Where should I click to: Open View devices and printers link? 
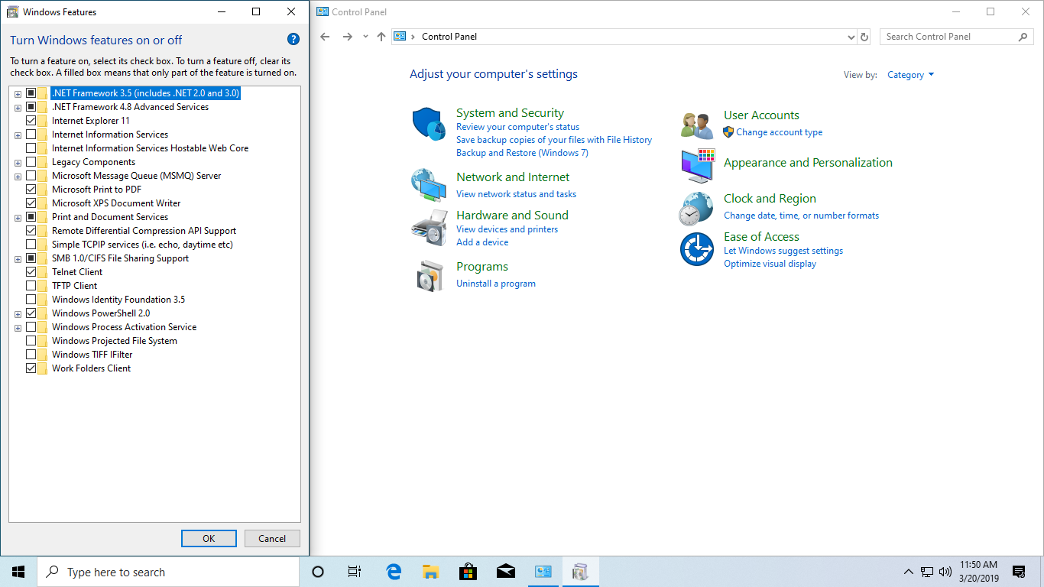(507, 229)
